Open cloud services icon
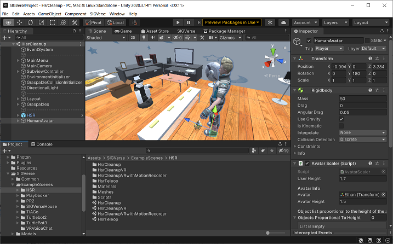This screenshot has height=244, width=393. [x=283, y=22]
